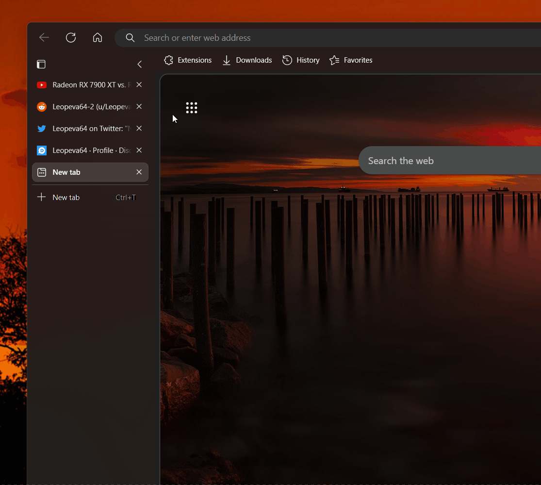Image resolution: width=541 pixels, height=485 pixels.
Task: Reload the page with the refresh icon
Action: tap(71, 37)
